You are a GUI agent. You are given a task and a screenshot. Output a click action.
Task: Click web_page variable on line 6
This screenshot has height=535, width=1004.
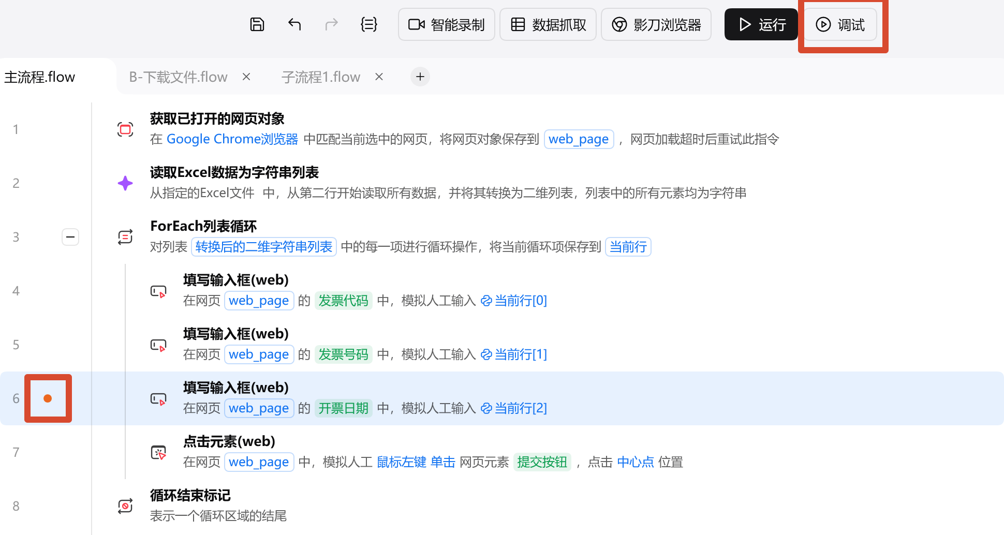(259, 408)
